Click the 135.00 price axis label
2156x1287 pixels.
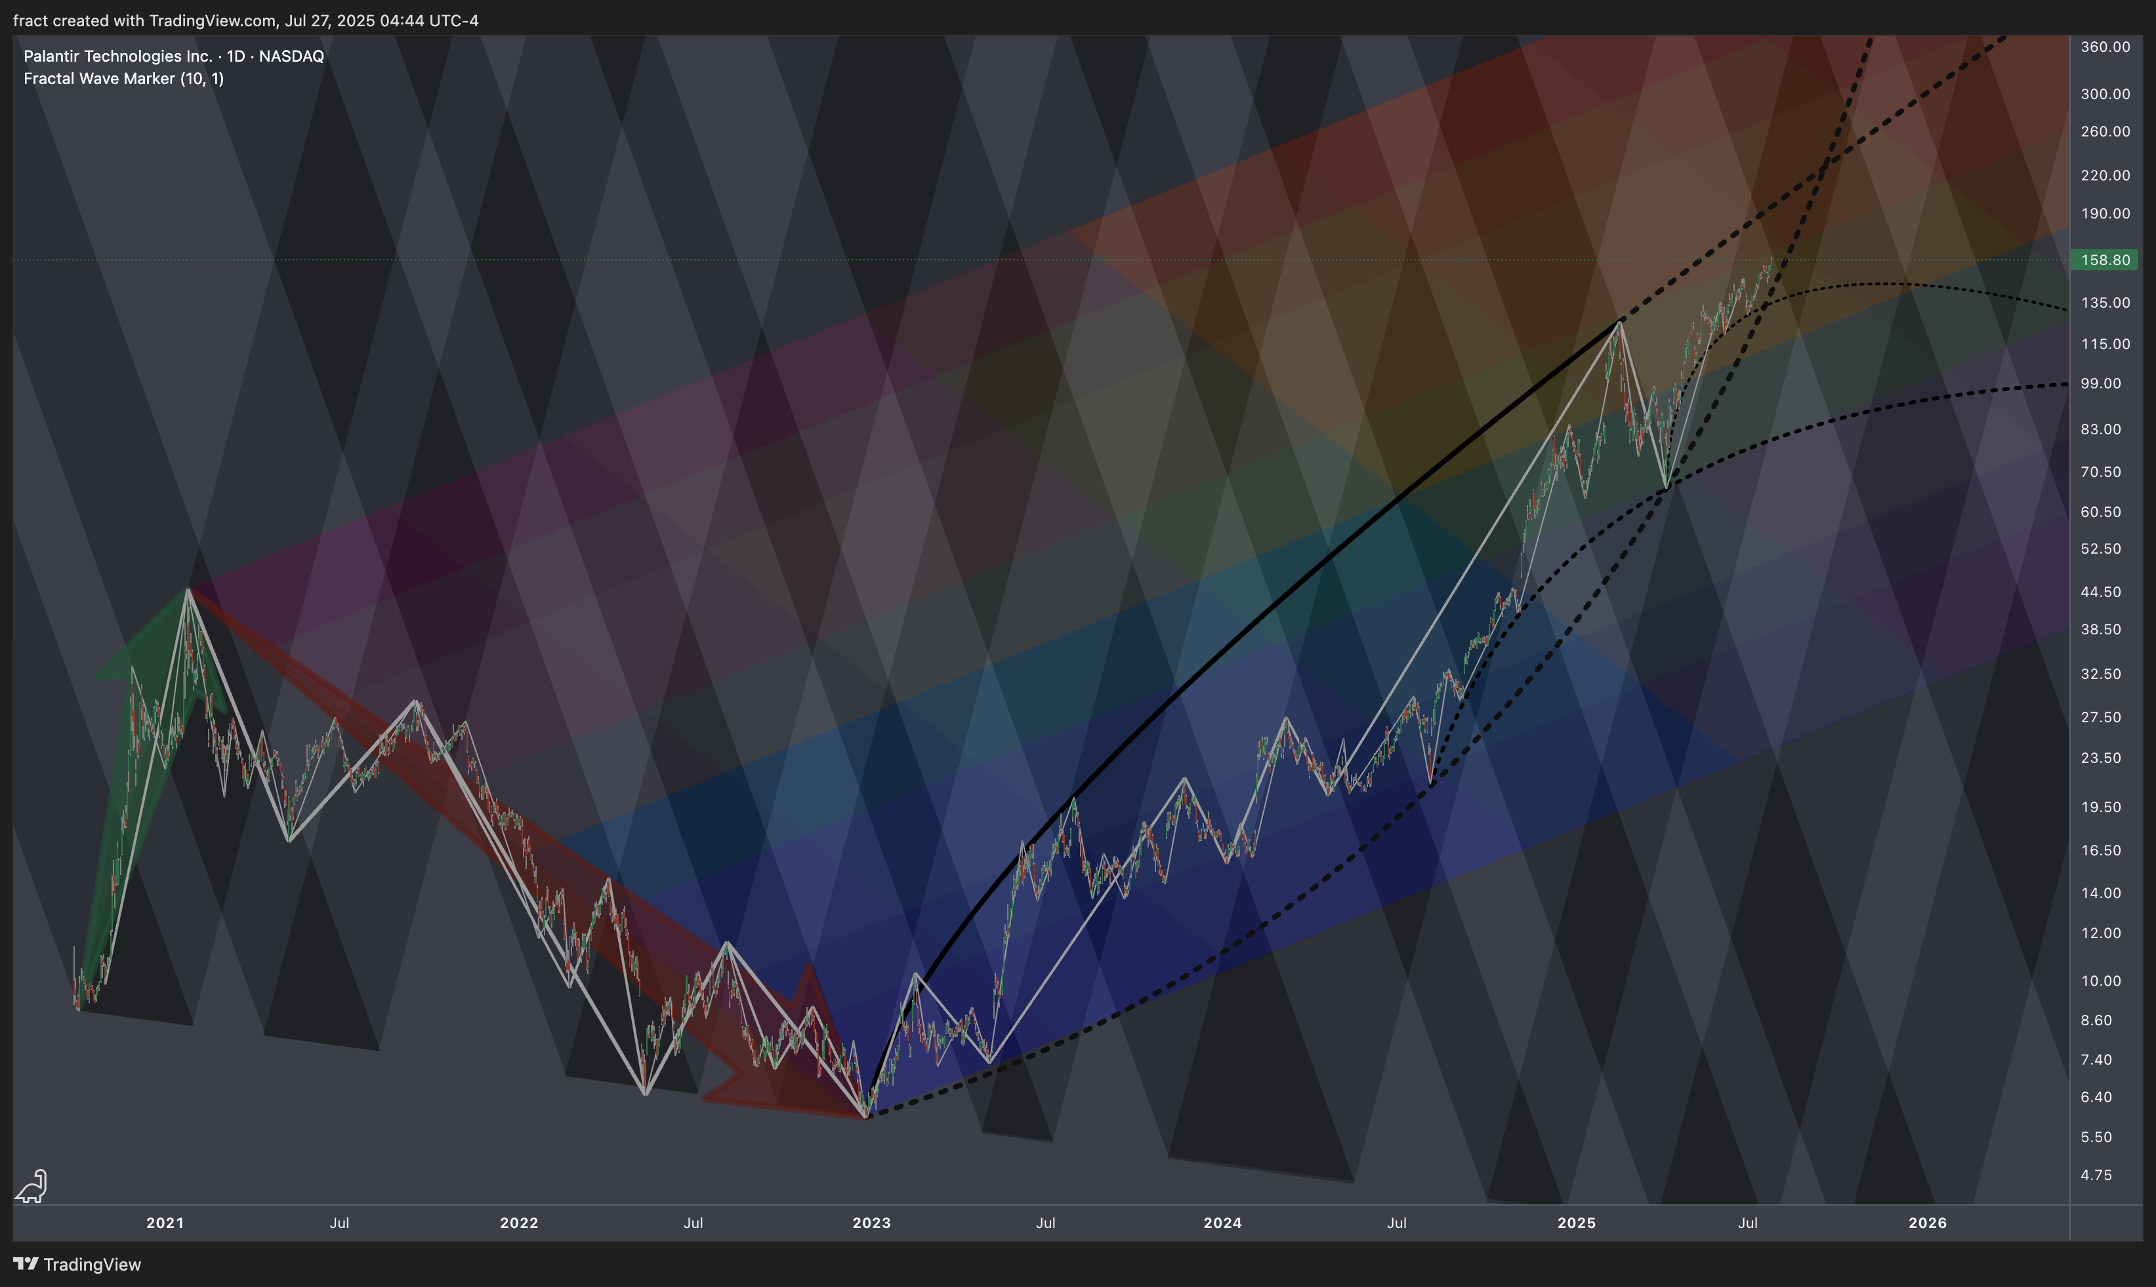coord(2105,302)
